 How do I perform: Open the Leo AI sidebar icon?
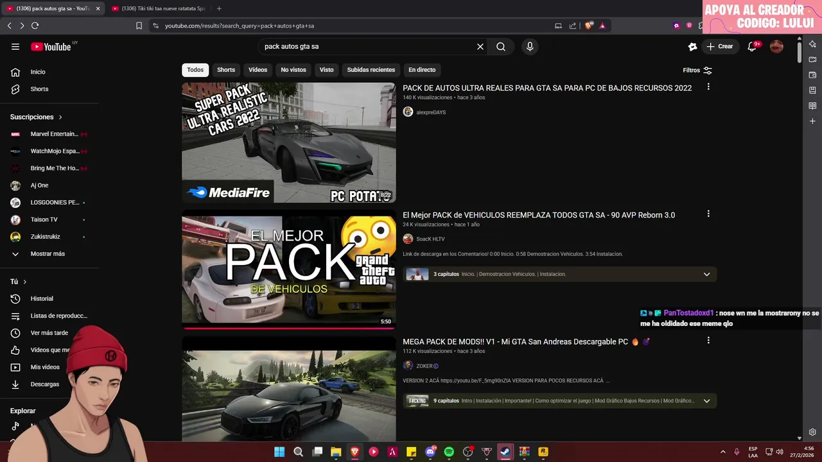coord(812,44)
